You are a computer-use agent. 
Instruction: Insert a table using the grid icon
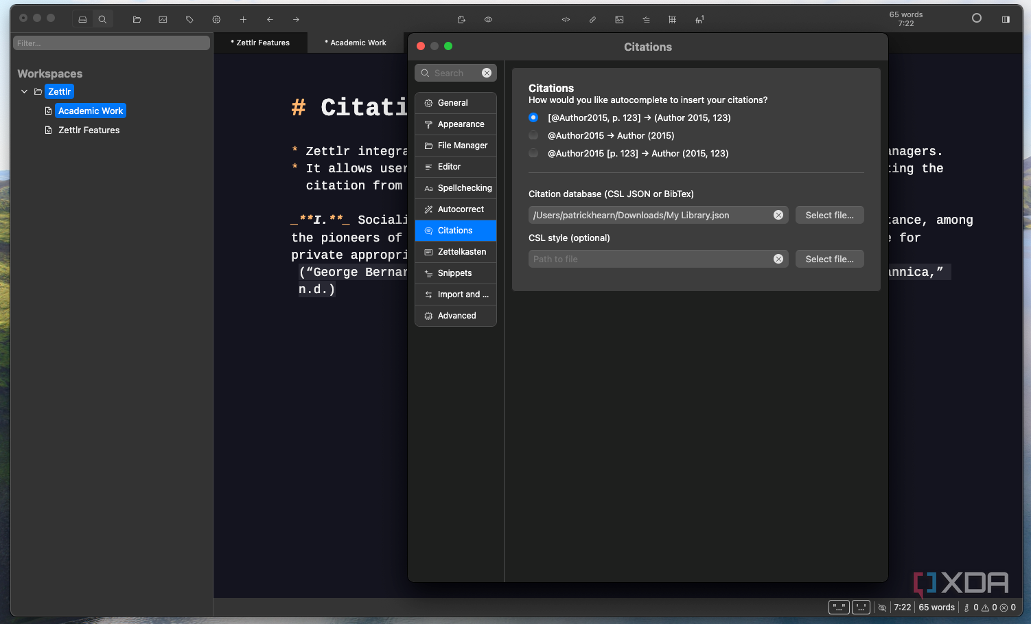click(x=672, y=20)
